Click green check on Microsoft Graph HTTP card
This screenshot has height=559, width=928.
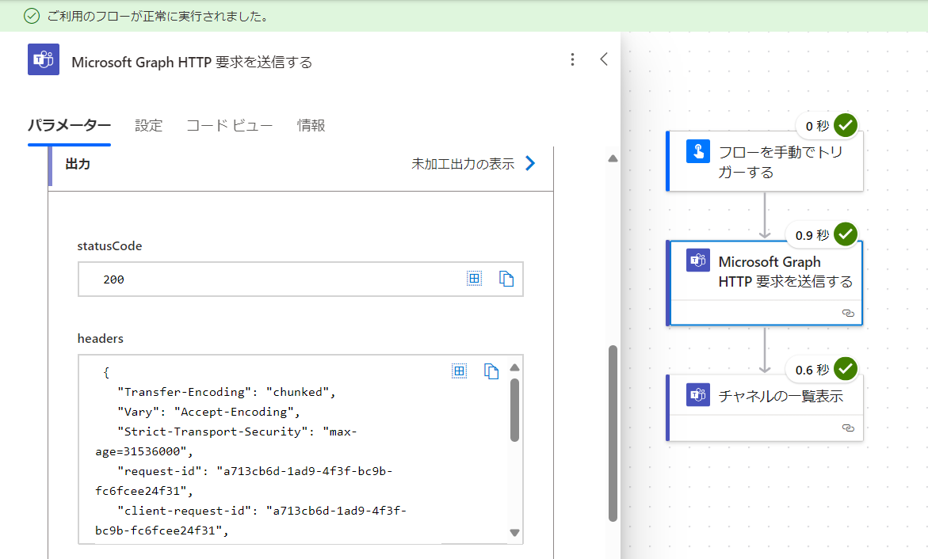point(846,234)
